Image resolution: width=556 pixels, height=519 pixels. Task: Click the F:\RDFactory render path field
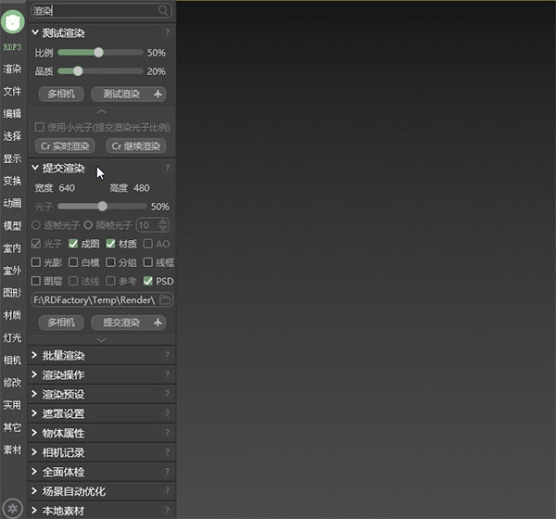click(x=93, y=300)
